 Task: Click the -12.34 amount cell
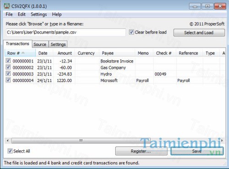tap(65, 61)
